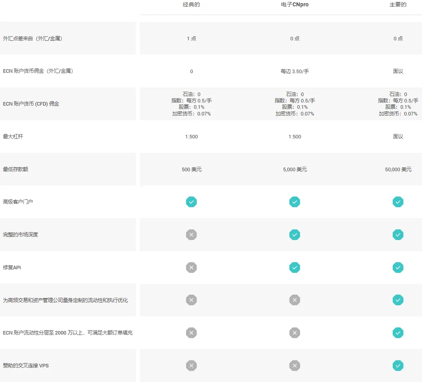
Task: Click the 为高频交易 row cross under 经典的
Action: (x=191, y=300)
